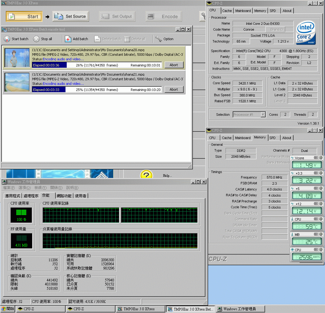This screenshot has width=325, height=313.
Task: Click Delete all trash icon
Action: coord(127,39)
